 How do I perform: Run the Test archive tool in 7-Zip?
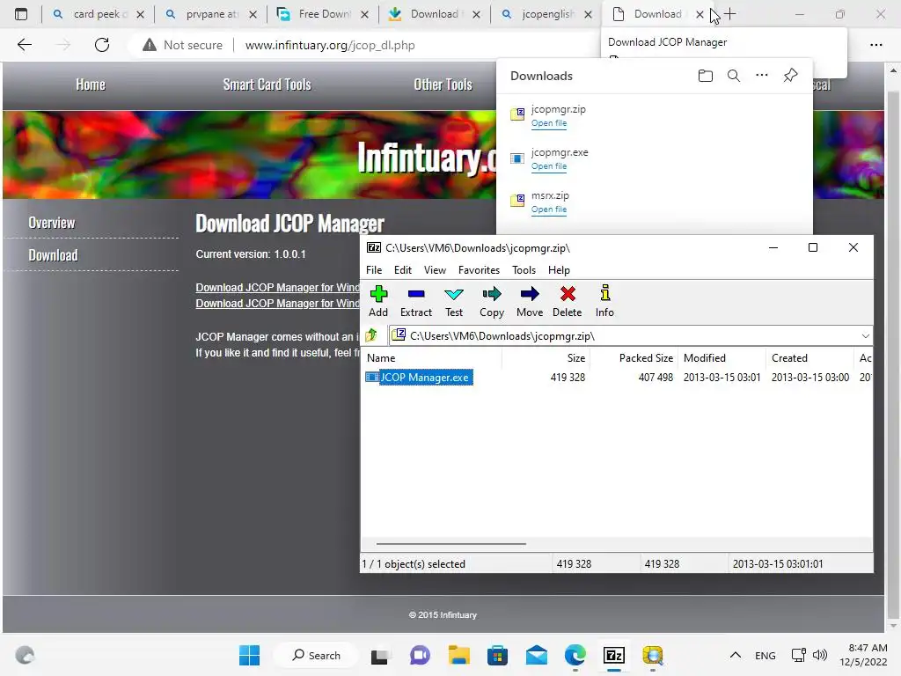point(454,301)
